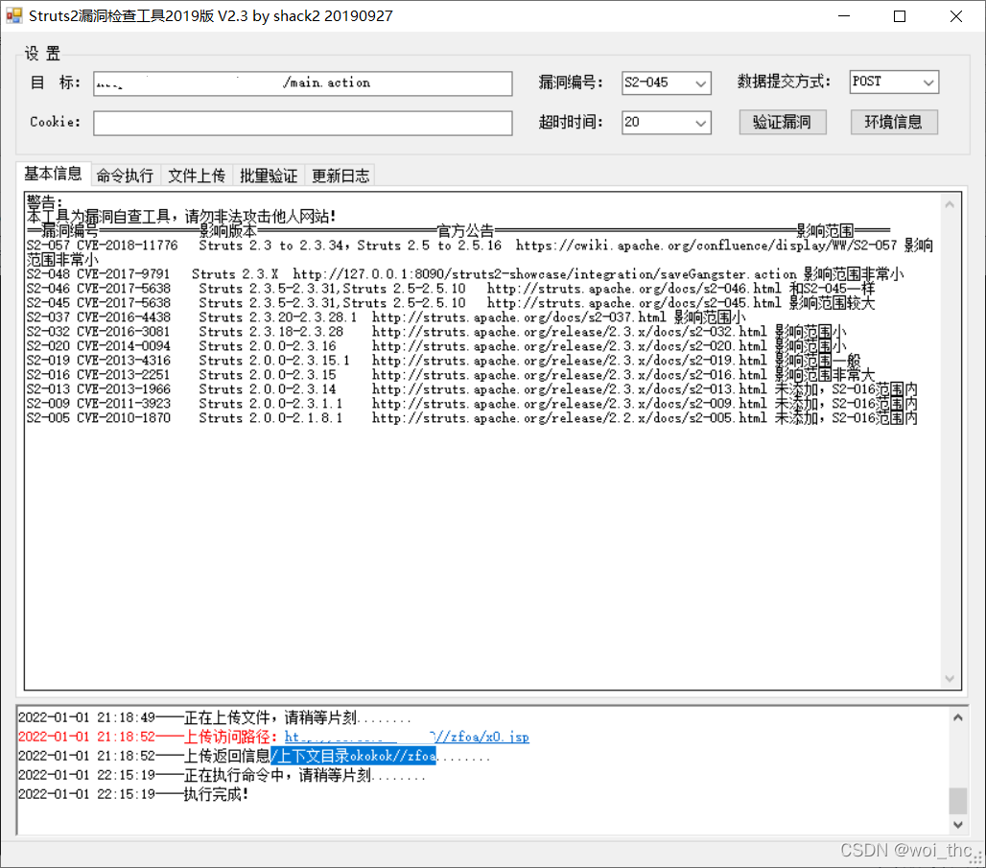The image size is (986, 868).
Task: Click the 警告 warning heading text
Action: pos(45,202)
